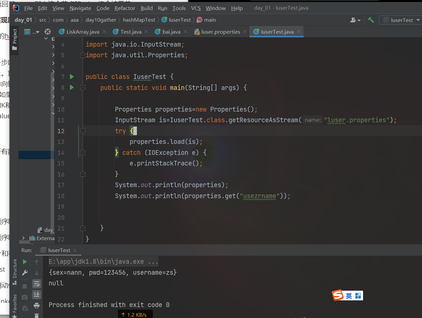Image resolution: width=422 pixels, height=318 pixels.
Task: Click line number 12 in gutter
Action: (x=61, y=131)
